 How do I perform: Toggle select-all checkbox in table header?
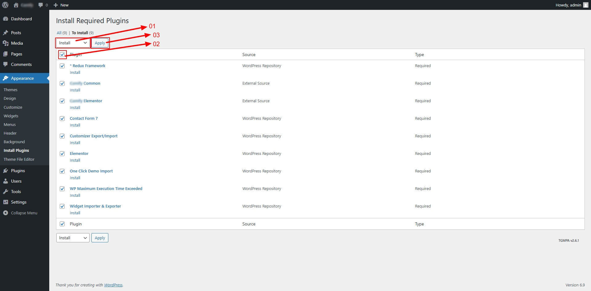[x=62, y=55]
